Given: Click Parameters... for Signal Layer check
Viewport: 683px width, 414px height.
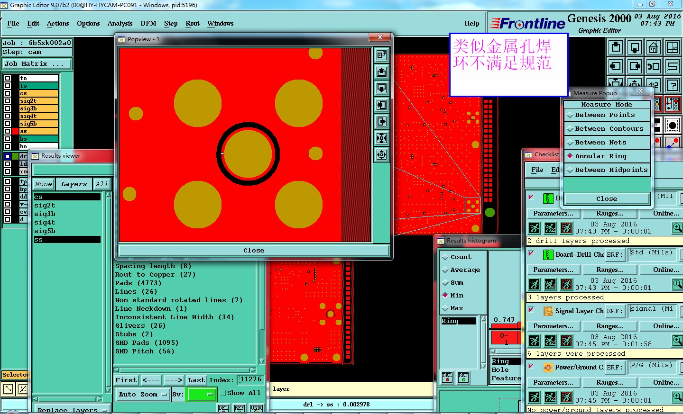Looking at the screenshot, I should 553,326.
